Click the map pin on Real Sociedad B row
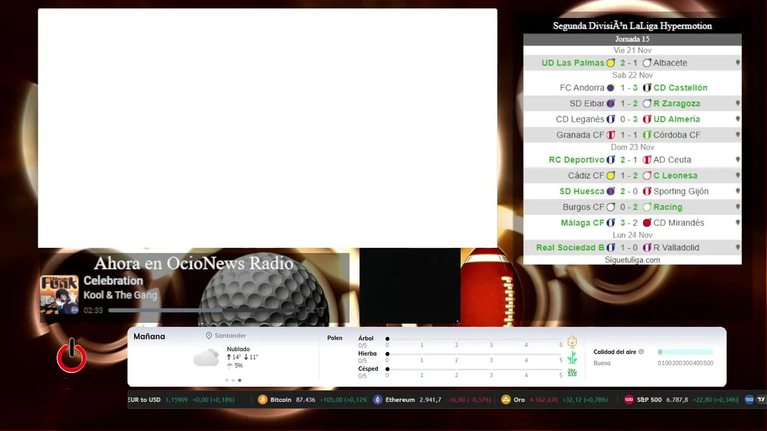767x431 pixels. point(738,247)
